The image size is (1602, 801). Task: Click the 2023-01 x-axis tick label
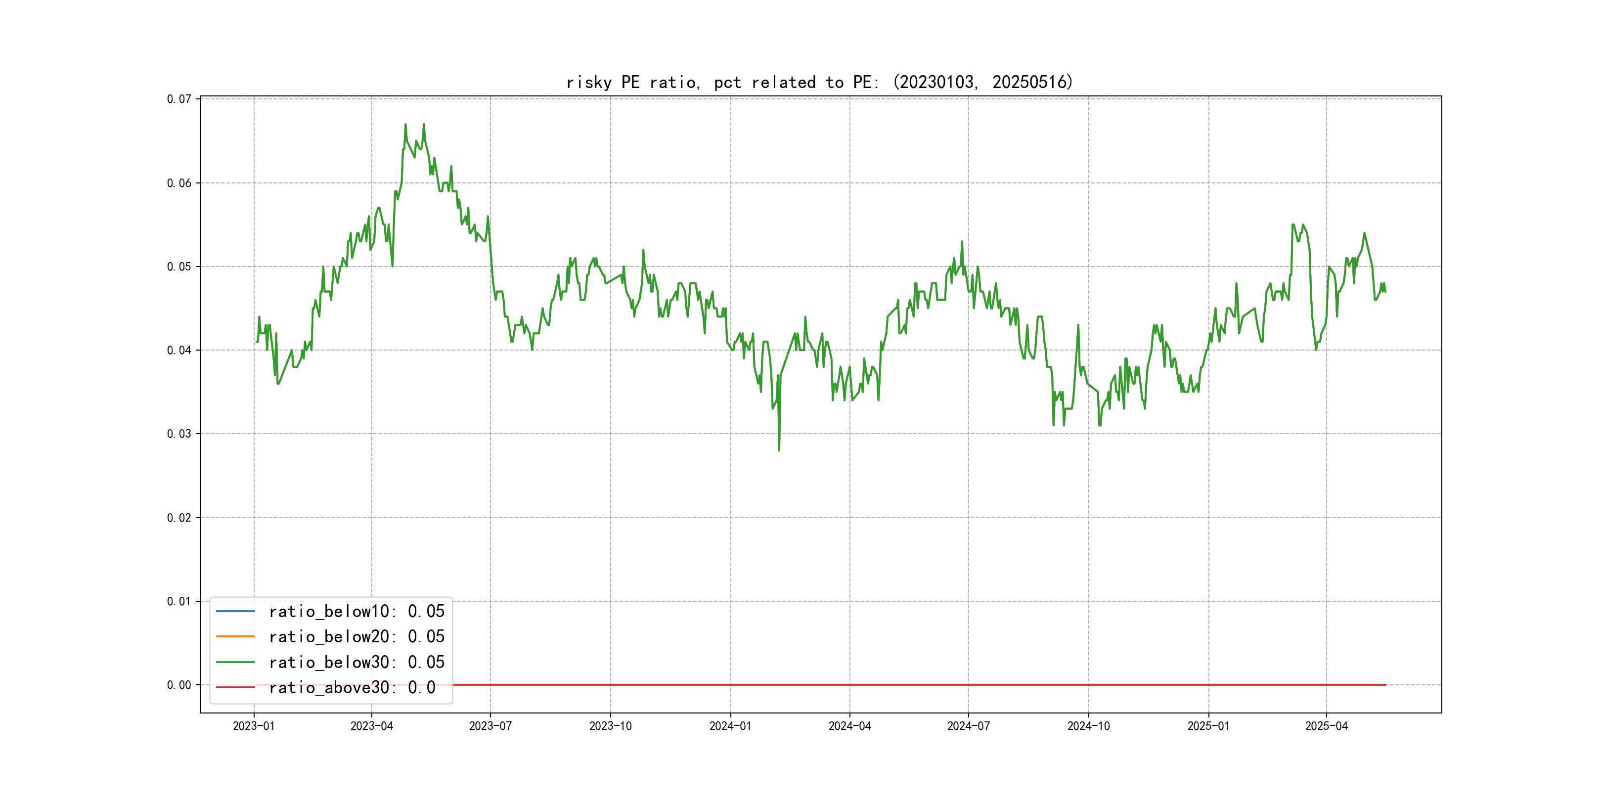(254, 726)
